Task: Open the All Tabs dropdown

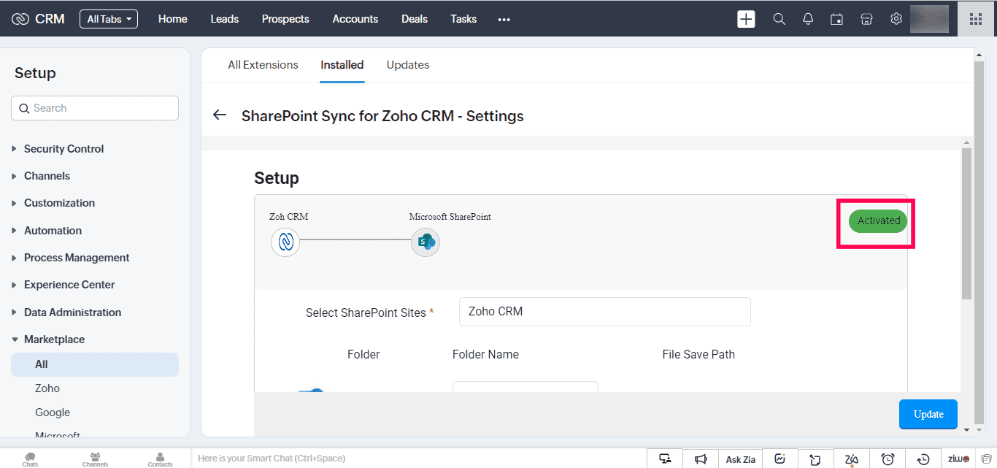Action: [x=109, y=19]
